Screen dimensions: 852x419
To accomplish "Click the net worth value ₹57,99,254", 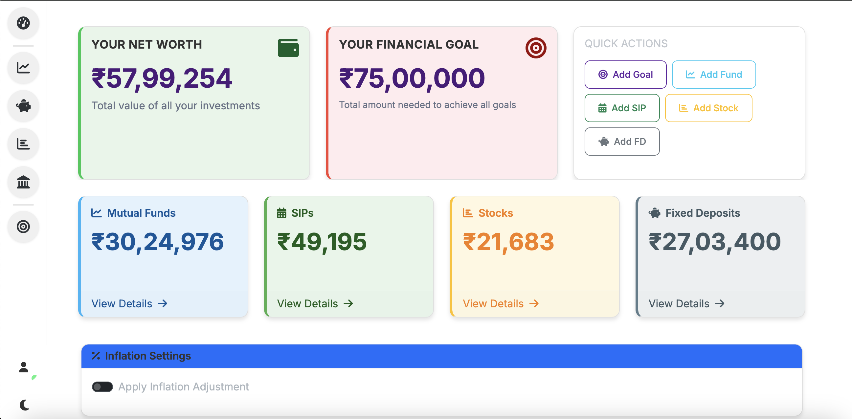I will 161,79.
